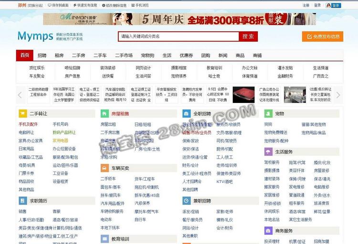
Task: Click the clock icon beside 兼职招聘
Action: coord(186,201)
